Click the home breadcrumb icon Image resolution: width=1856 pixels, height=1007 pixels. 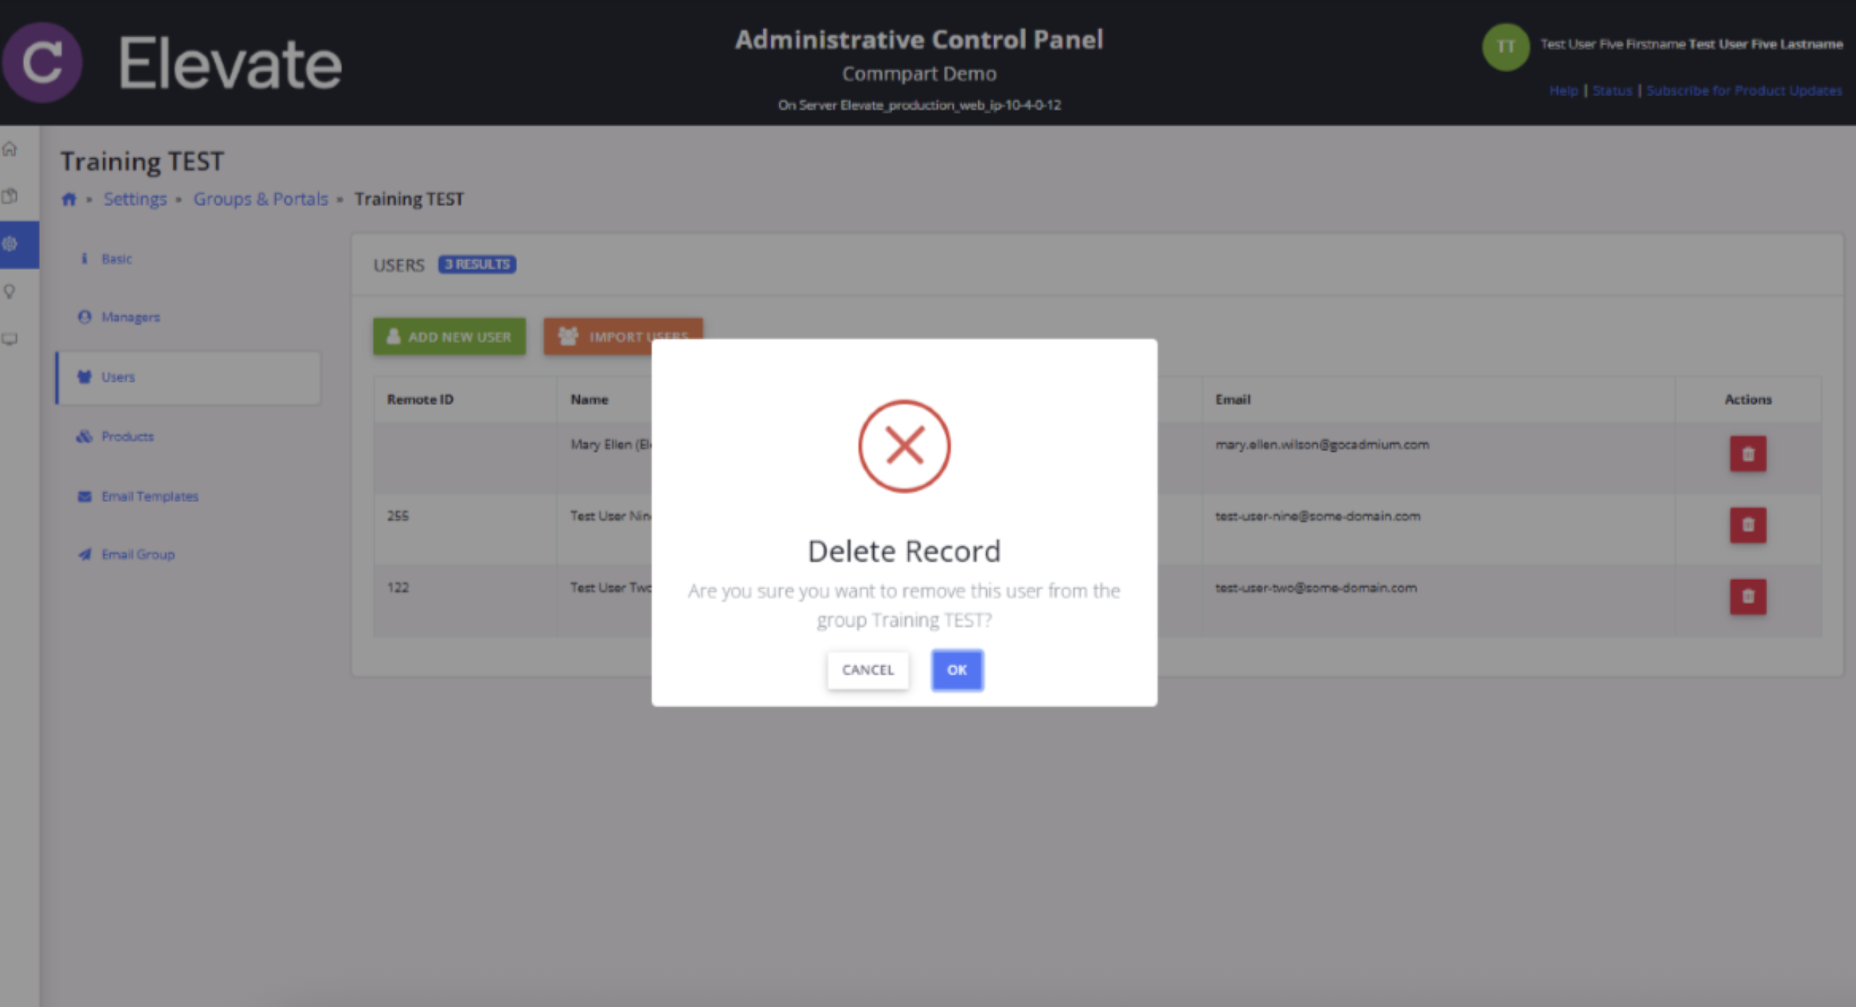click(x=69, y=199)
